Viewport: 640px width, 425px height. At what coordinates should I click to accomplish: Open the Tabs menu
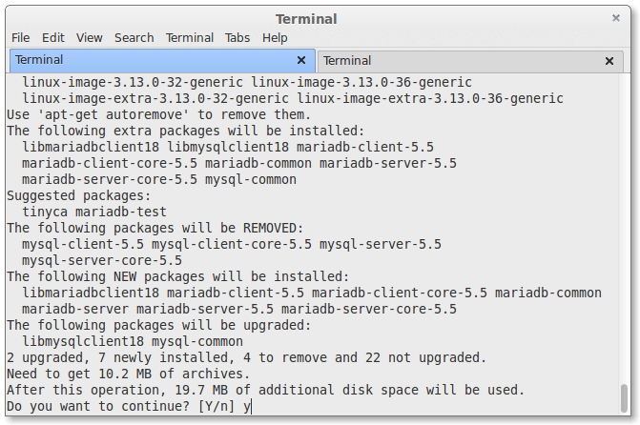pyautogui.click(x=237, y=38)
